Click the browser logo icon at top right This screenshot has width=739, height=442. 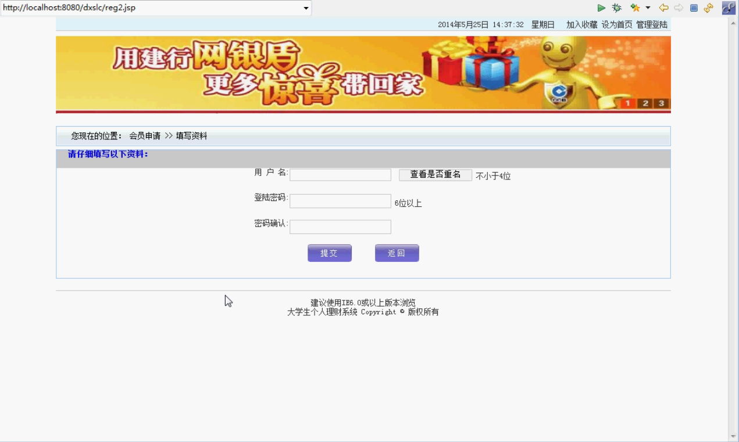[729, 8]
